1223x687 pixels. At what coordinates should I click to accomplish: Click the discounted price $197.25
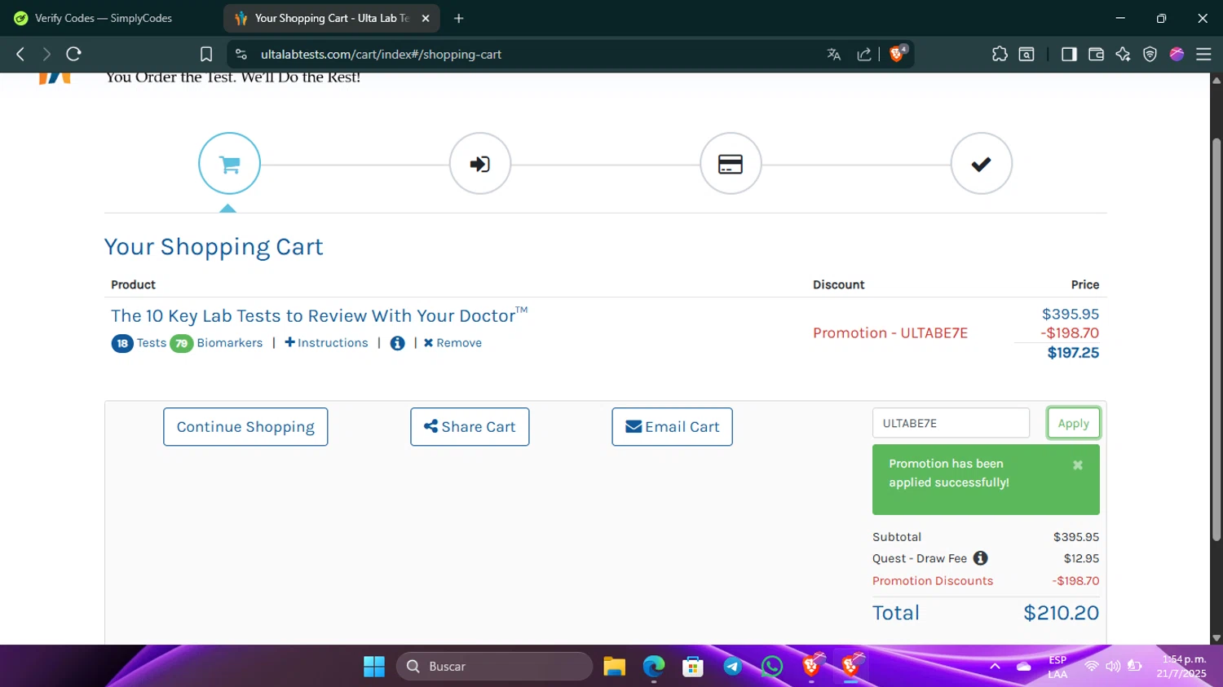coord(1073,353)
